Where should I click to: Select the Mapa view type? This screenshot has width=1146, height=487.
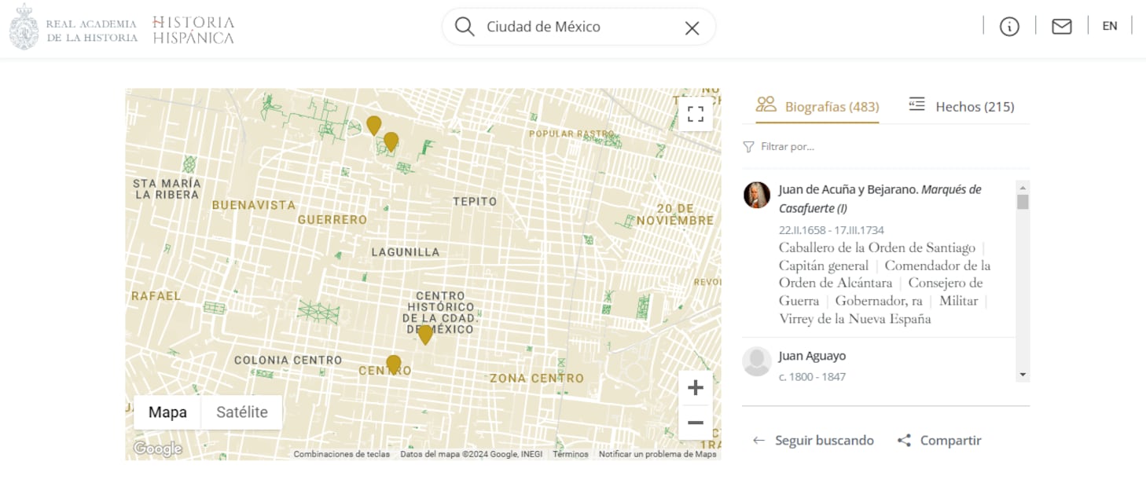[x=167, y=412]
